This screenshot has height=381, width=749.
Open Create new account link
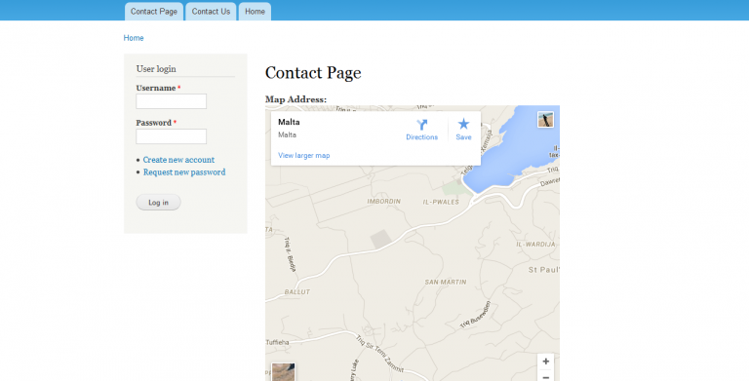[178, 160]
